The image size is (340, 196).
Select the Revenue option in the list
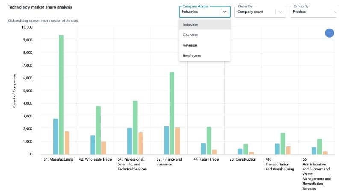coord(190,45)
